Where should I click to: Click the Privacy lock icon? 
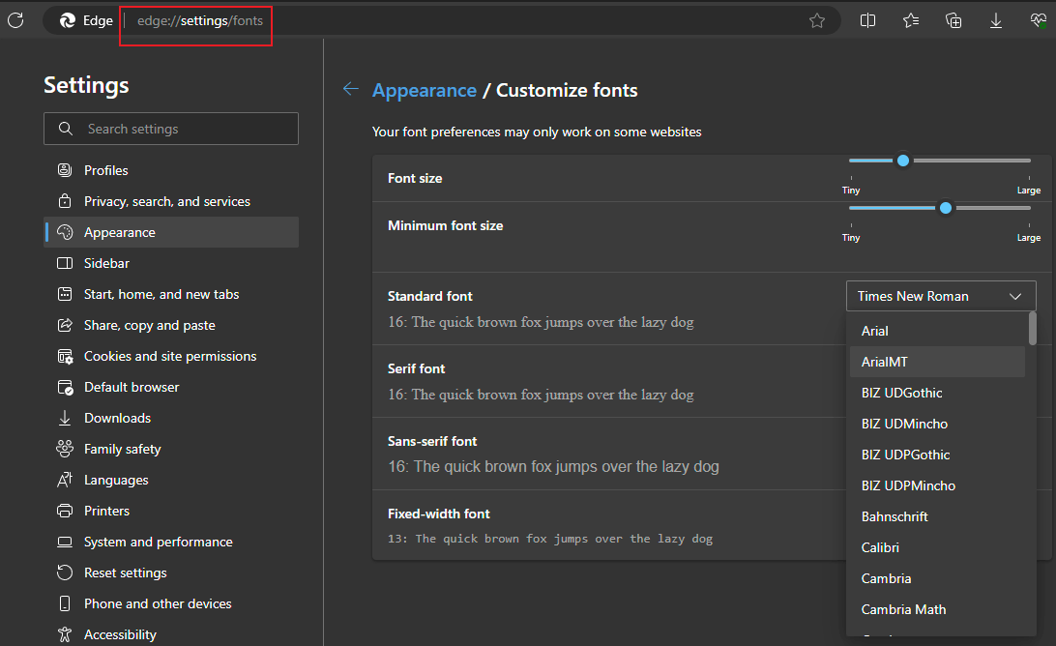pyautogui.click(x=65, y=201)
